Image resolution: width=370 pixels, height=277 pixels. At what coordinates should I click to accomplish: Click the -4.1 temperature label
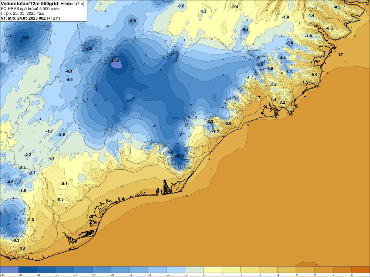click(289, 71)
